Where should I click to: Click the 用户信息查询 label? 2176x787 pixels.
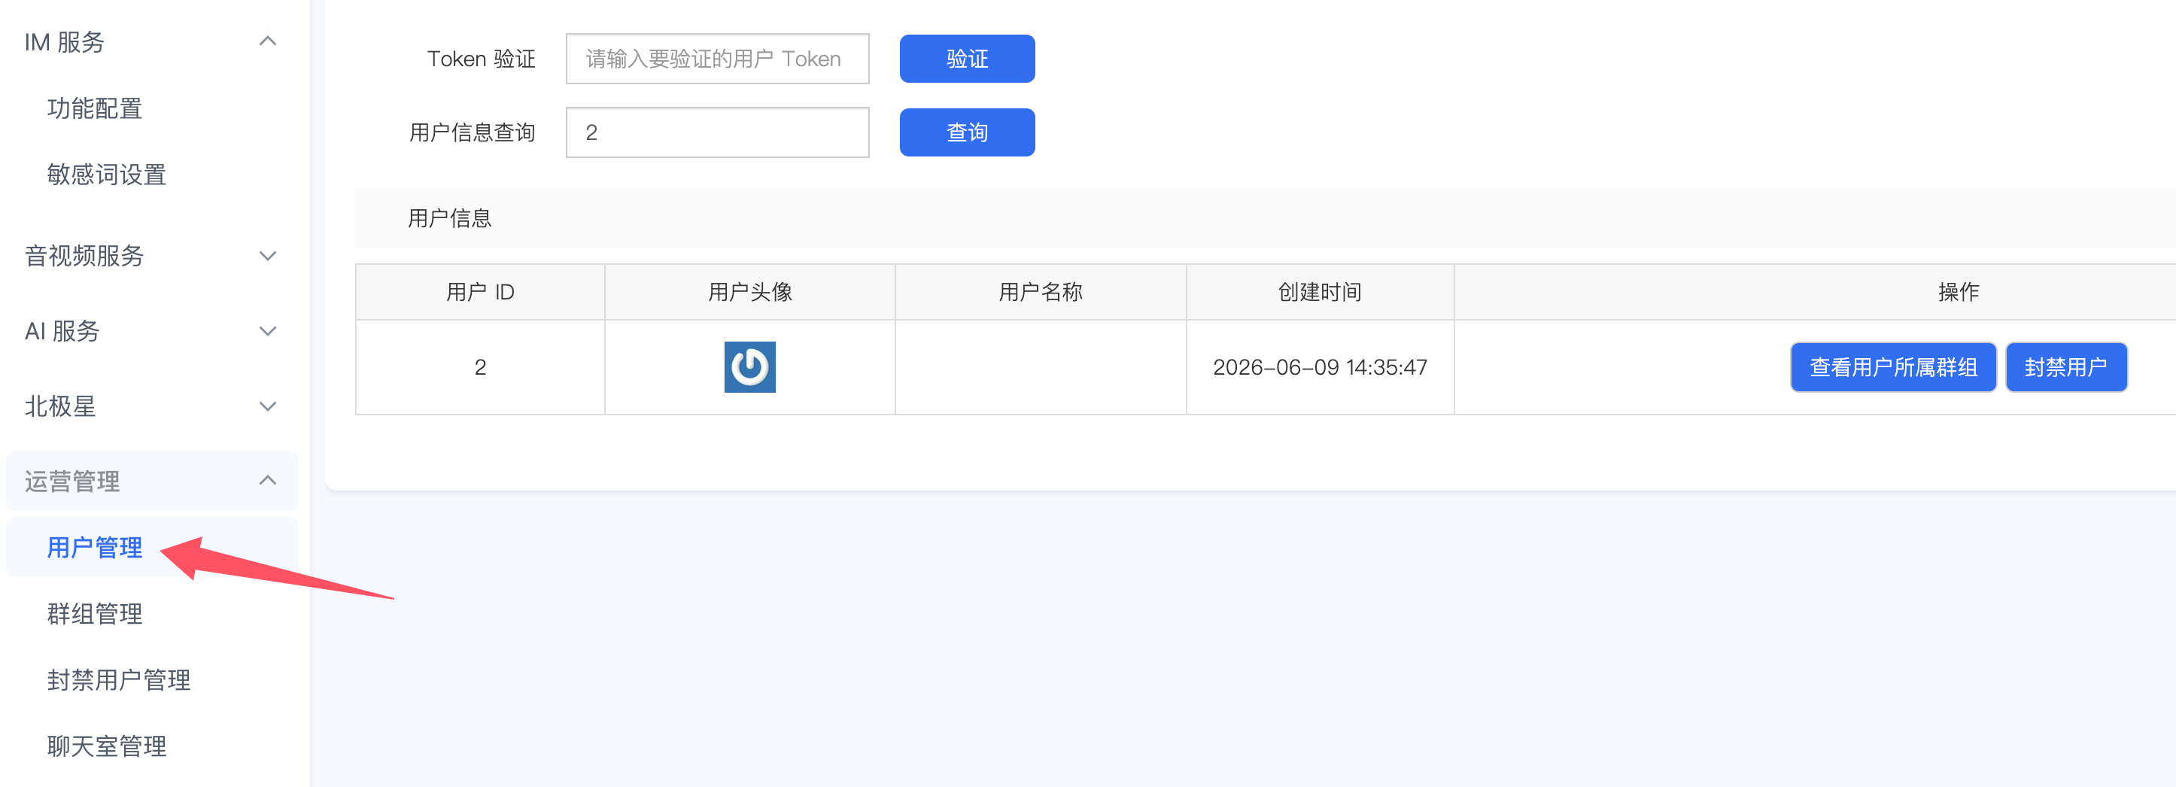tap(473, 132)
